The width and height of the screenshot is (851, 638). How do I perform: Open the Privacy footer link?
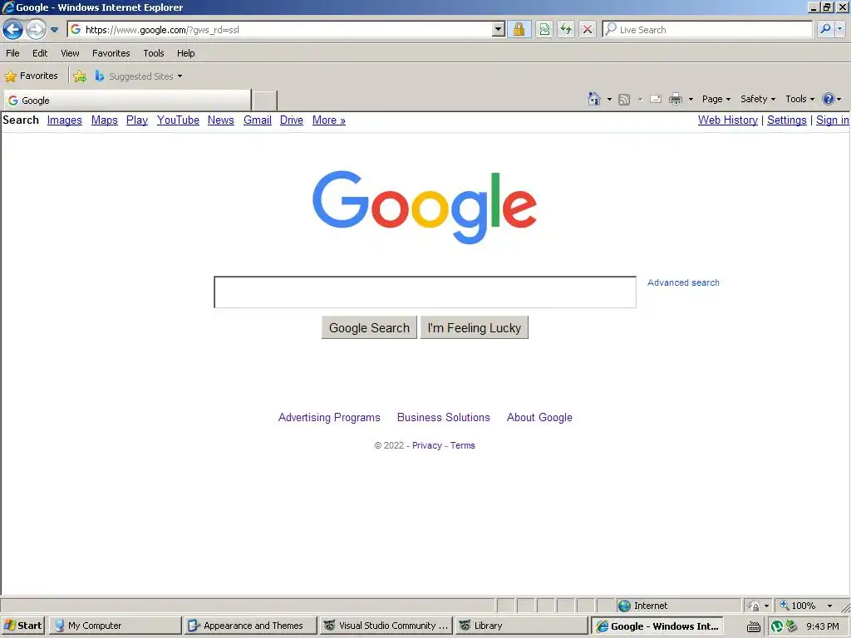pyautogui.click(x=427, y=445)
